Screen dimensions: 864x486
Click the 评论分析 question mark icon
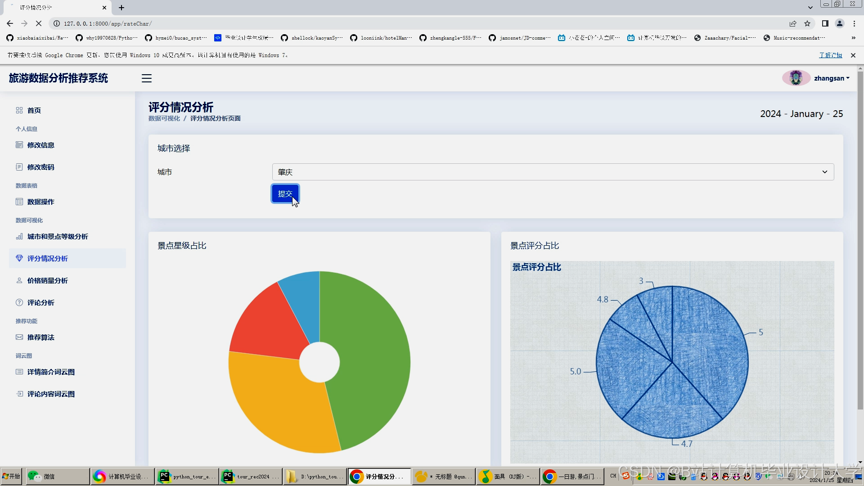pos(19,302)
